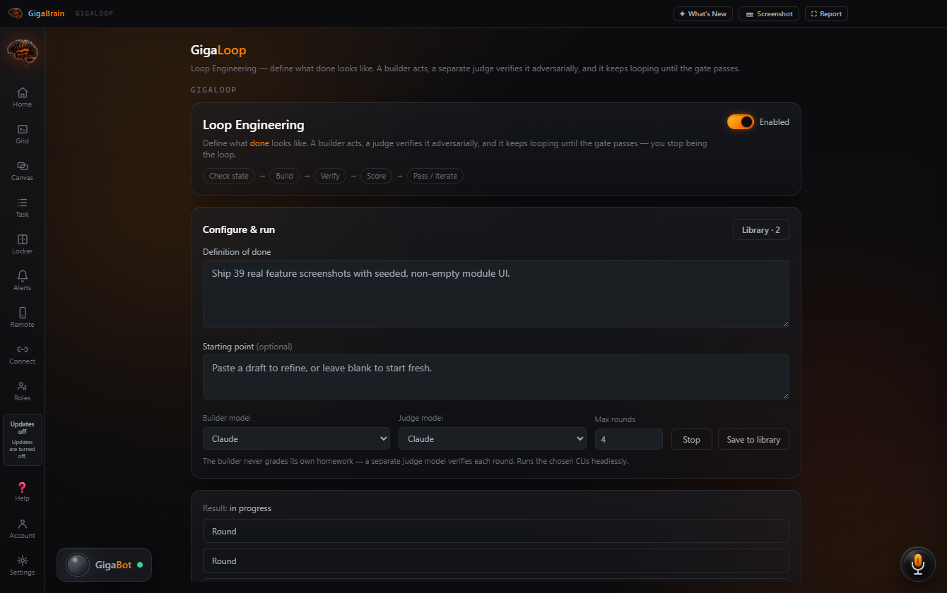Go to Home in the sidebar
Screen dimensions: 947x593
22,97
